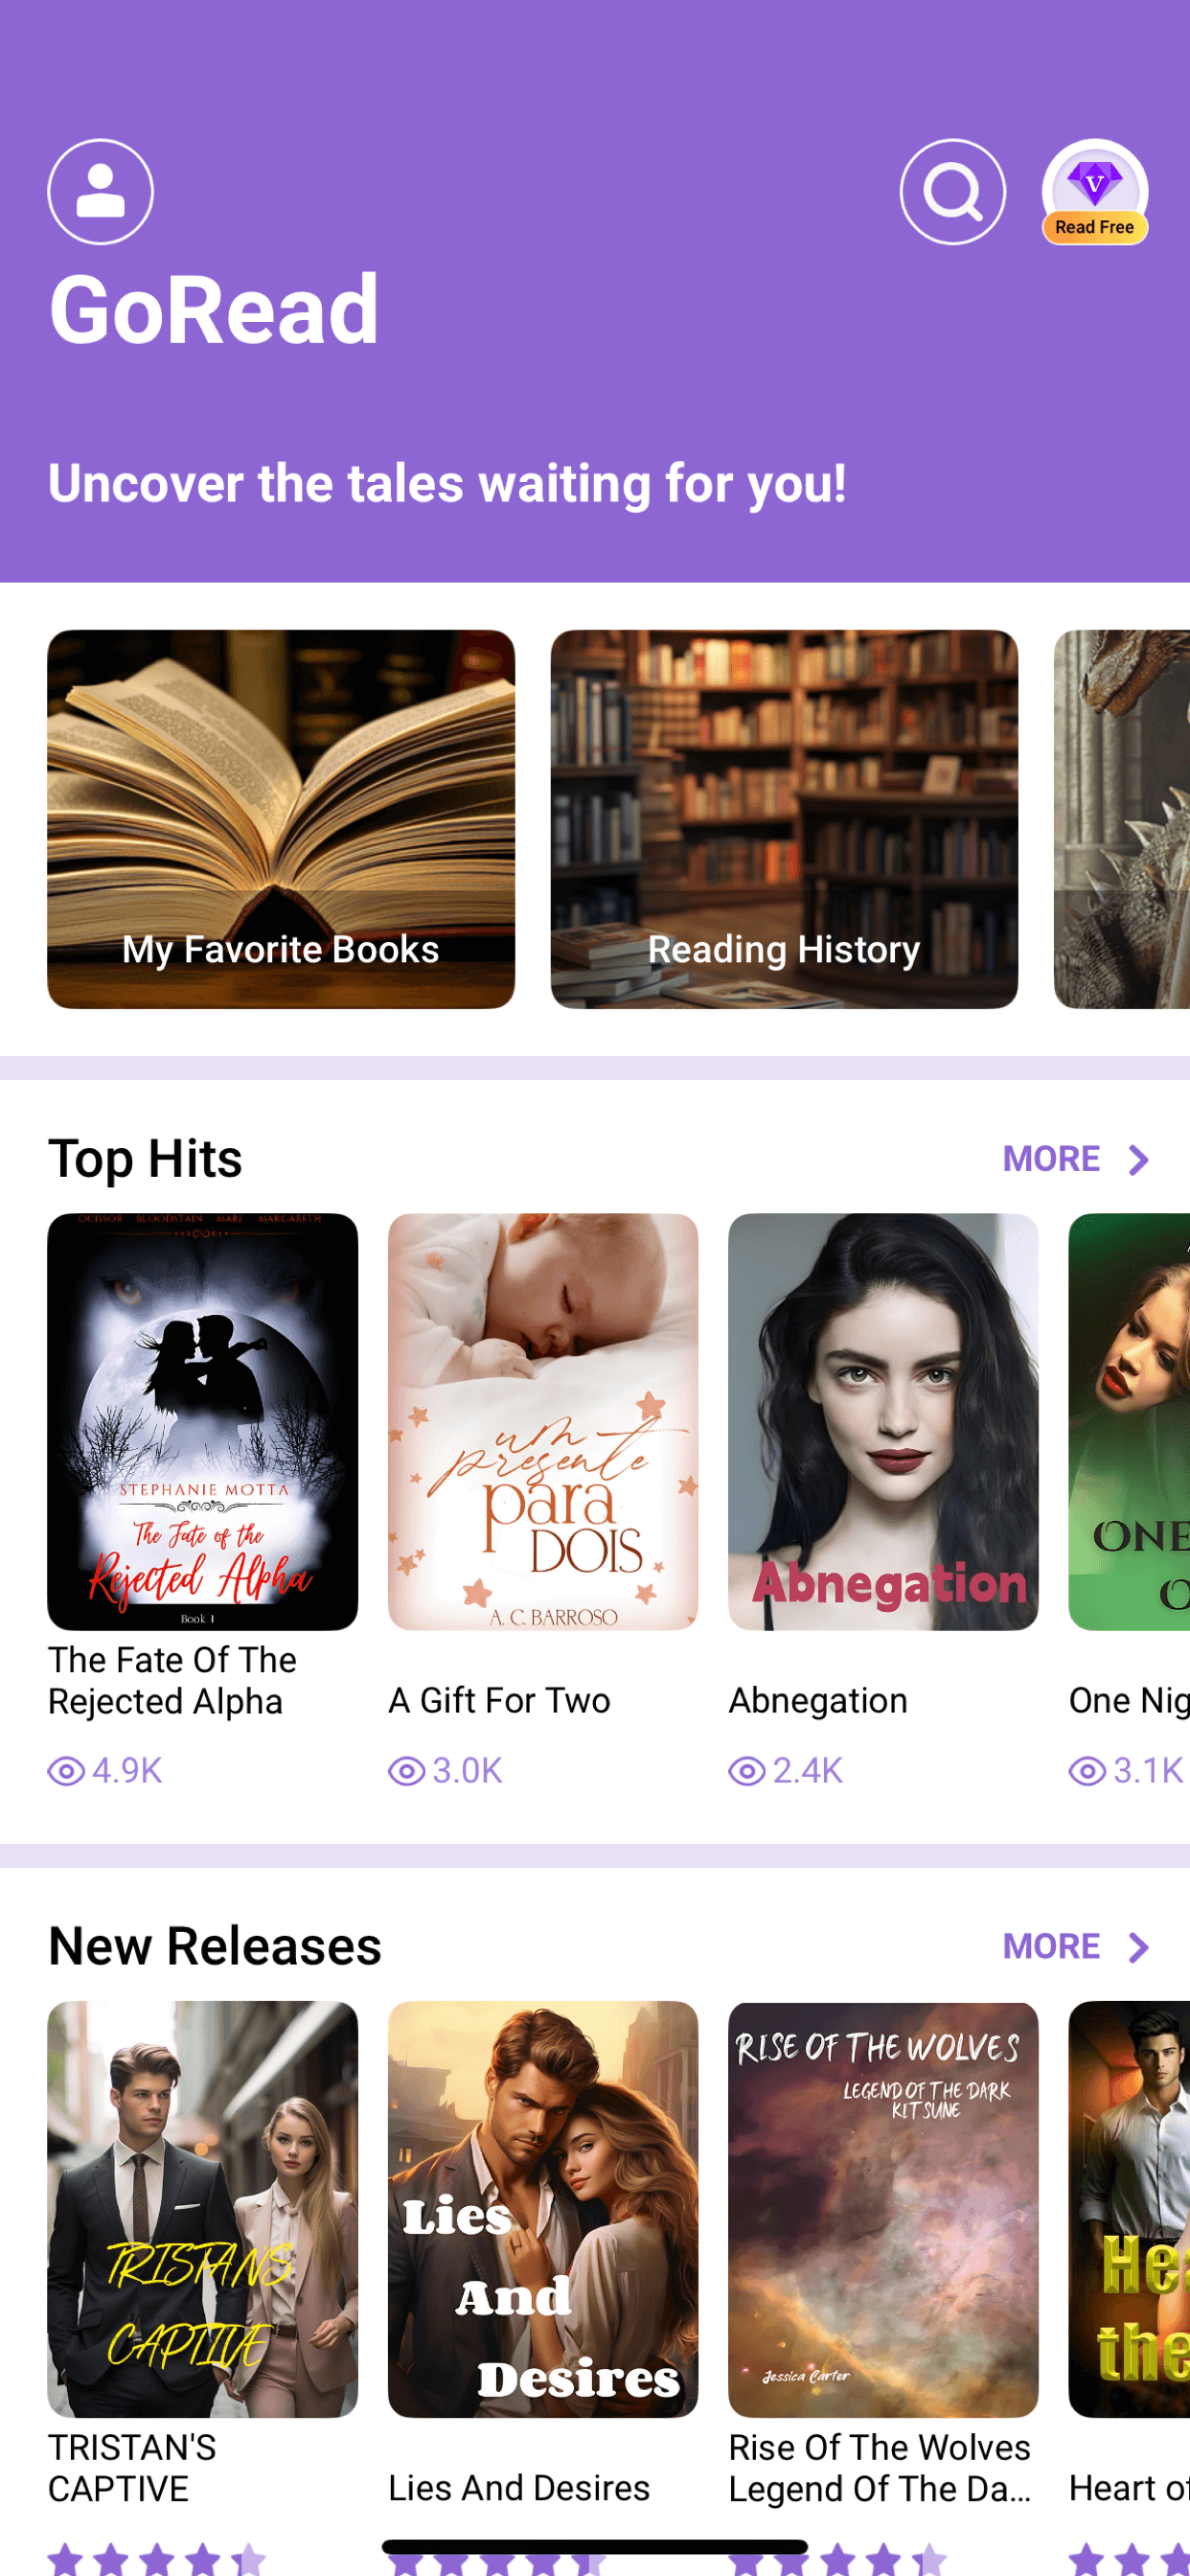Image resolution: width=1190 pixels, height=2576 pixels.
Task: Select The Fate Of The Rejected Alpha cover
Action: (x=202, y=1421)
